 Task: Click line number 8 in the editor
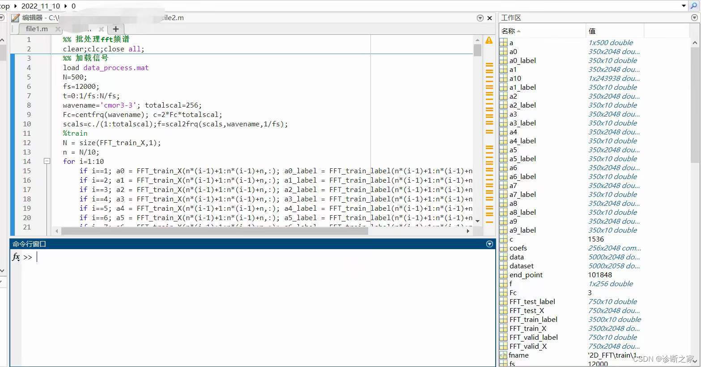[29, 105]
